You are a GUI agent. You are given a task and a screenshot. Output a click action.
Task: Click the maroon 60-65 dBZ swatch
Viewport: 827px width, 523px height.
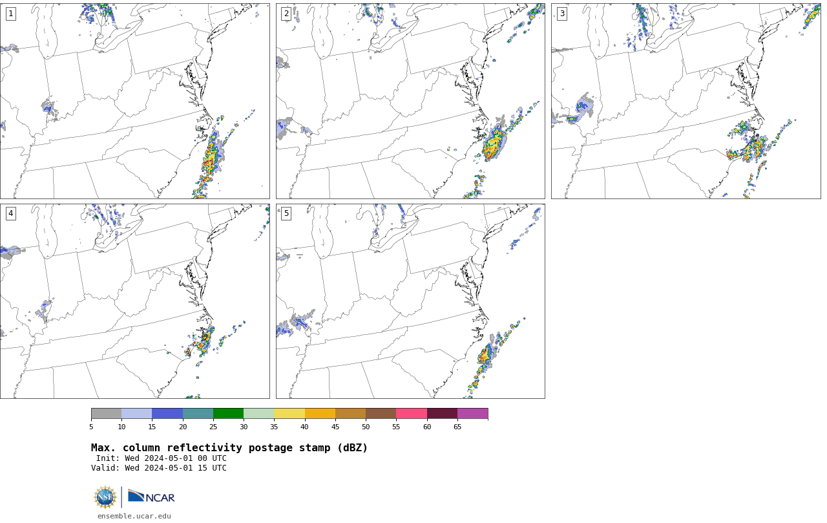442,414
